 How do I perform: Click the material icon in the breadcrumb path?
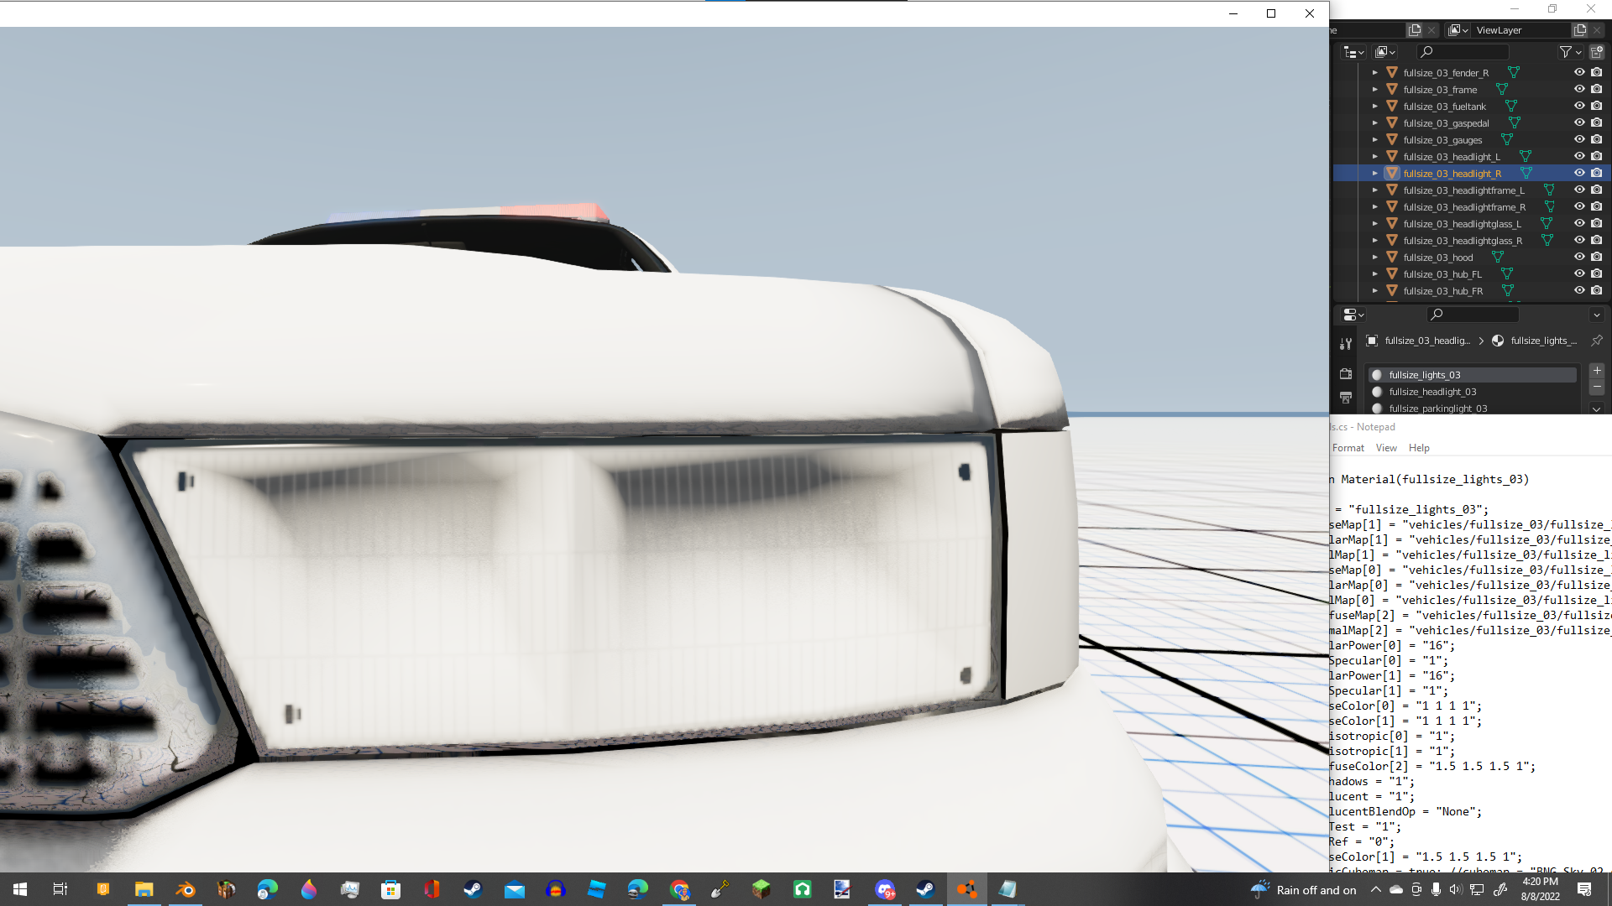[1498, 341]
